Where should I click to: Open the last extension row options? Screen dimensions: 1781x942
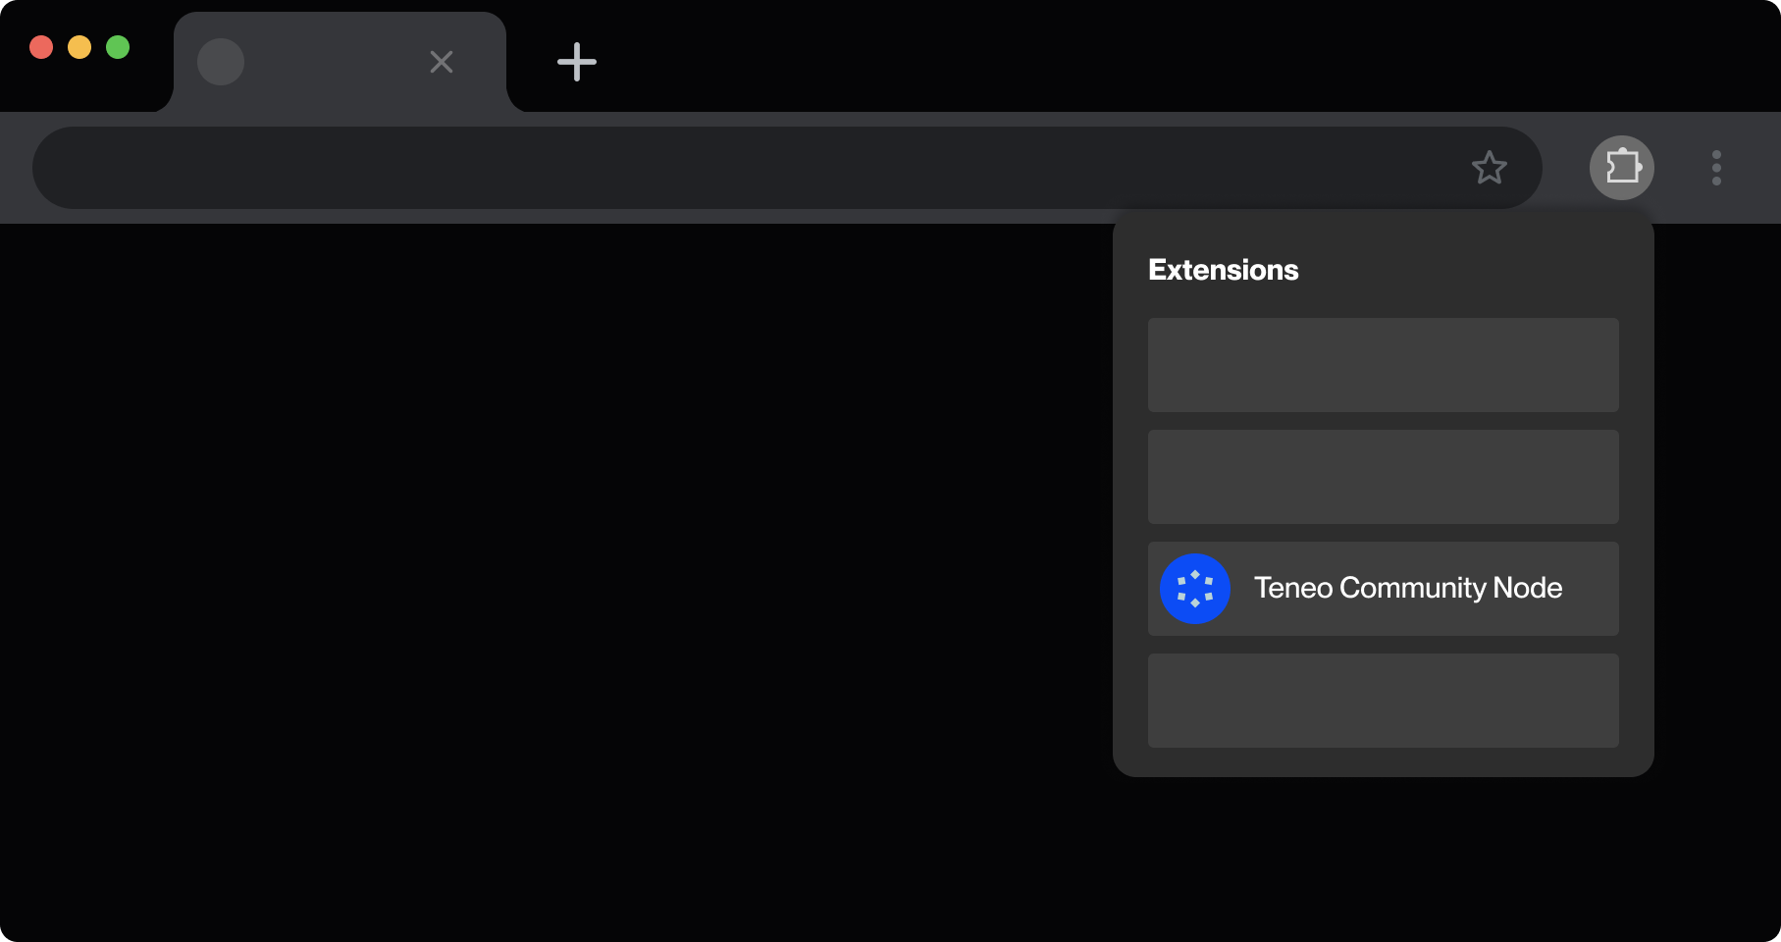[x=1382, y=701]
